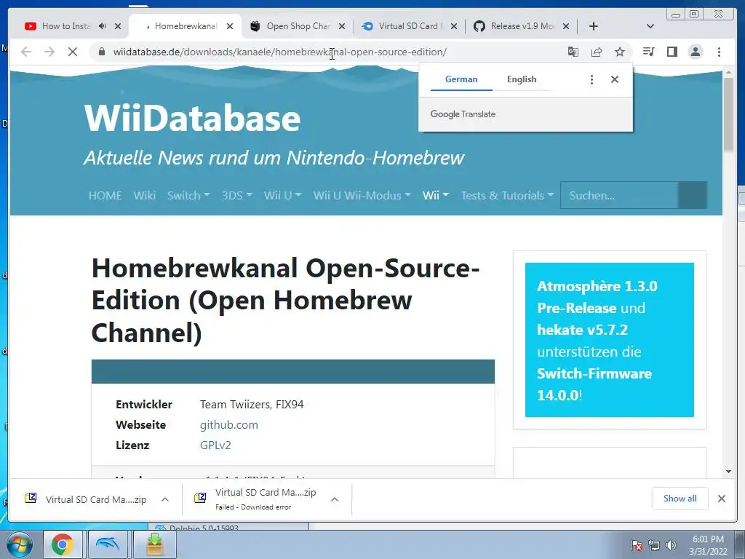This screenshot has height=559, width=745.
Task: Select English in the translate popup
Action: point(522,79)
